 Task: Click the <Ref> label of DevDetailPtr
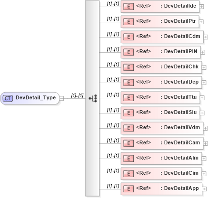pos(143,21)
